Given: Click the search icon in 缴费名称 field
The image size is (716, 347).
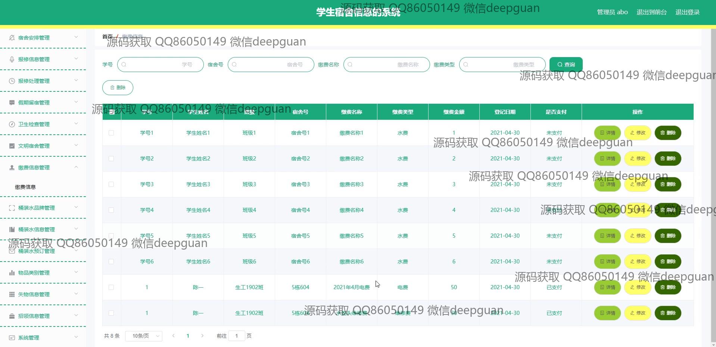Looking at the screenshot, I should [350, 65].
